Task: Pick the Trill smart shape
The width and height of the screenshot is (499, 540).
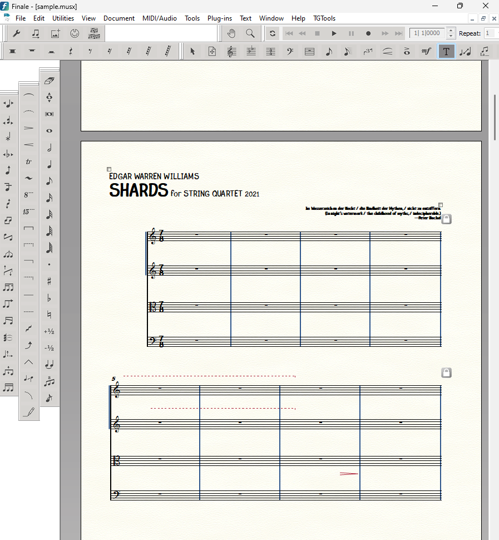Action: 29,162
